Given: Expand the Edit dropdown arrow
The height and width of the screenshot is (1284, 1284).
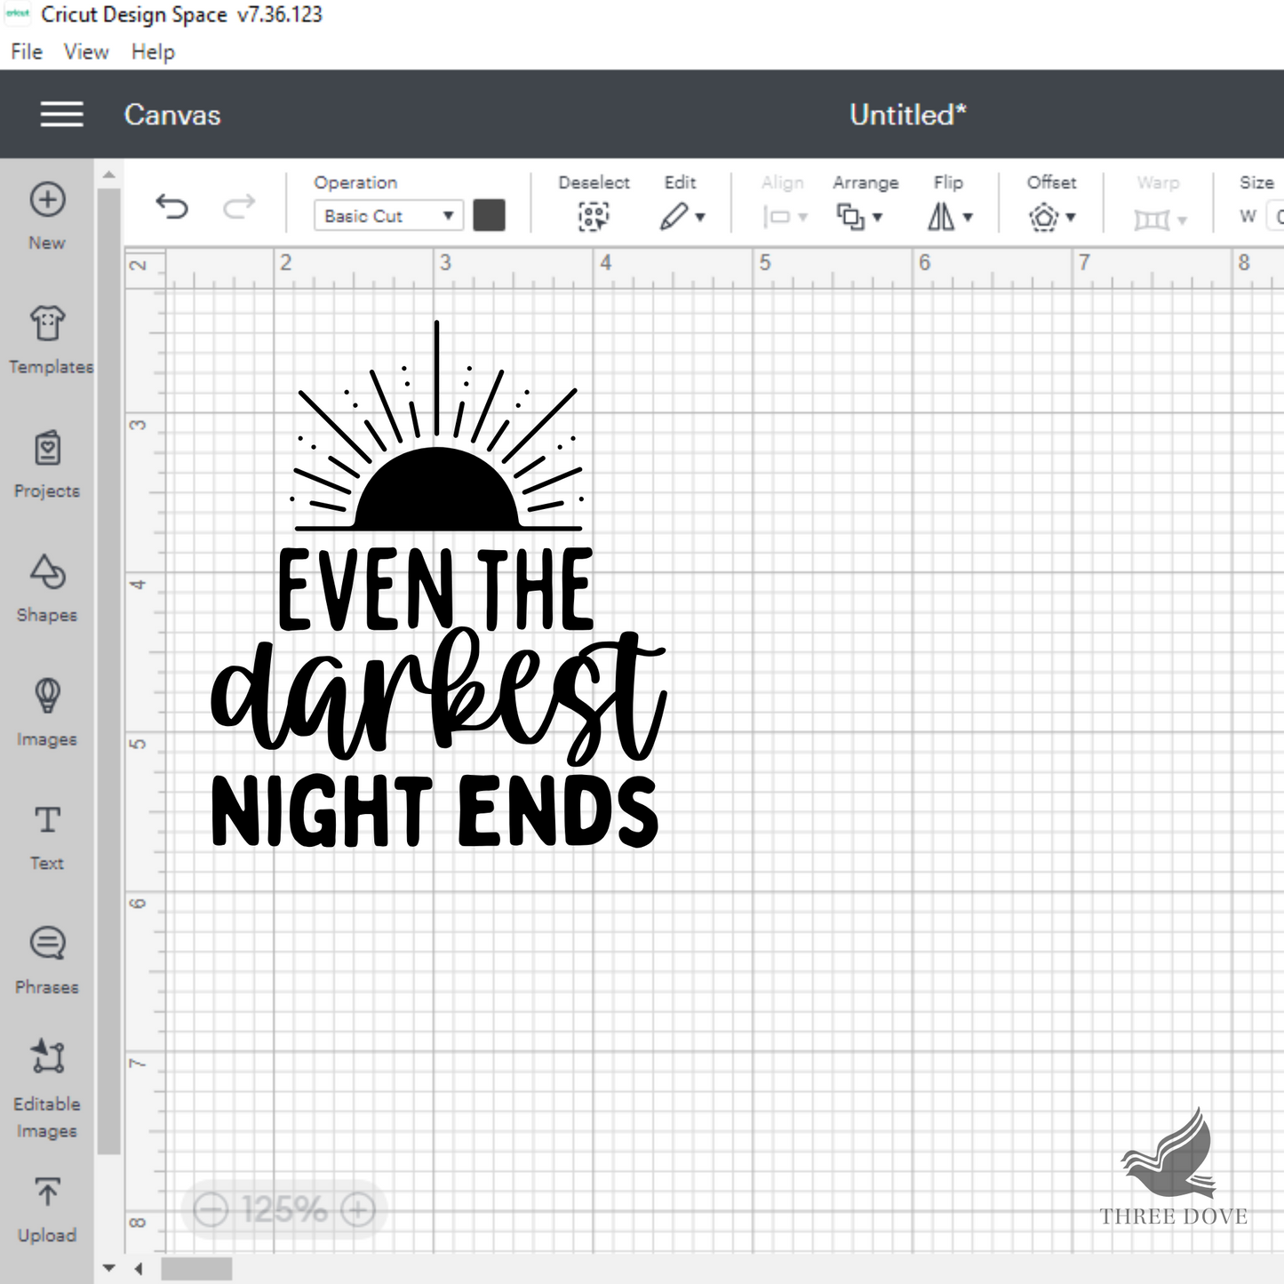Looking at the screenshot, I should (x=700, y=218).
